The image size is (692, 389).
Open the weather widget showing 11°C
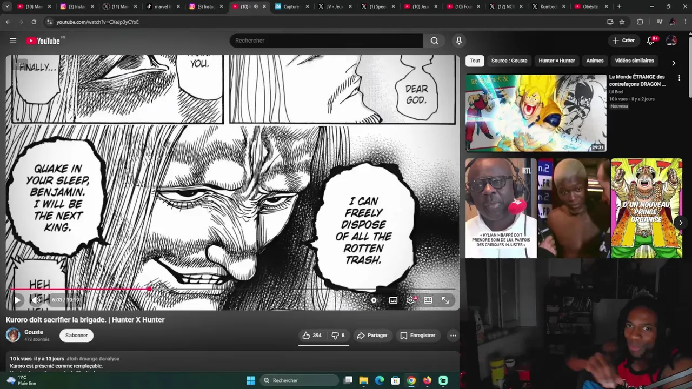coord(22,380)
